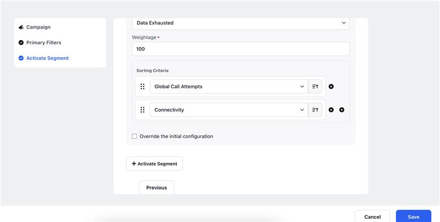
Task: Expand the Global Call Attempts dropdown
Action: tap(229, 87)
